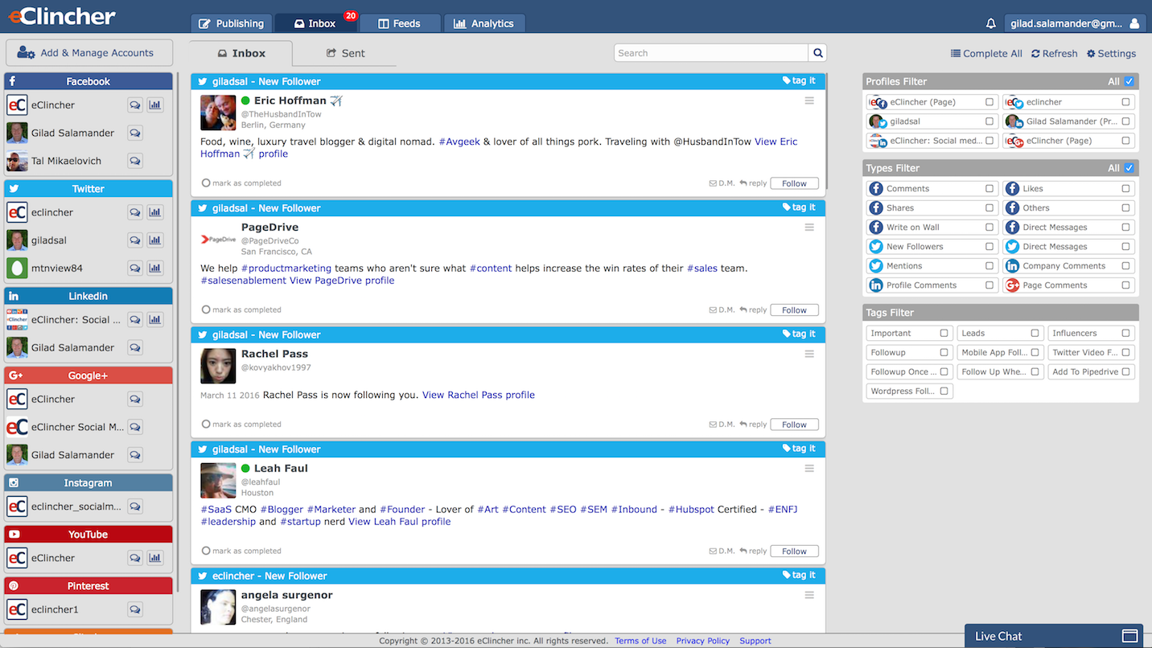The image size is (1152, 648).
Task: Open Settings gear in inbox toolbar
Action: point(1111,54)
